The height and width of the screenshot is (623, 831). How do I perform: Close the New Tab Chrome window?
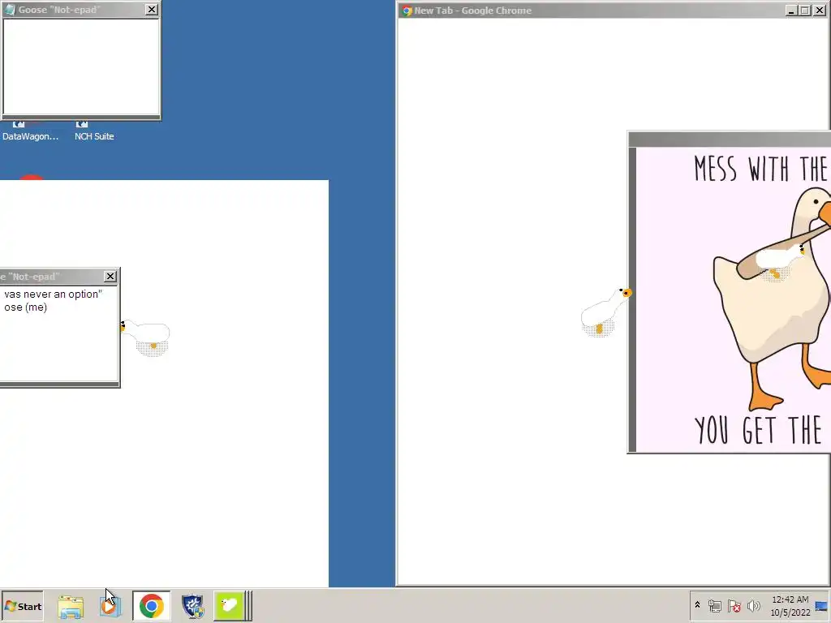[x=820, y=11]
